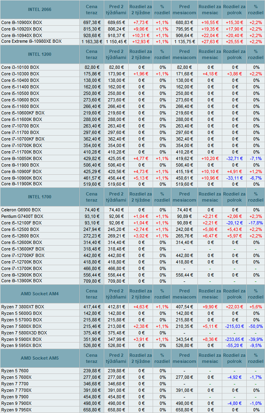Select the Core i5-10600KF BOX name
265x413 pixels.
[23, 113]
